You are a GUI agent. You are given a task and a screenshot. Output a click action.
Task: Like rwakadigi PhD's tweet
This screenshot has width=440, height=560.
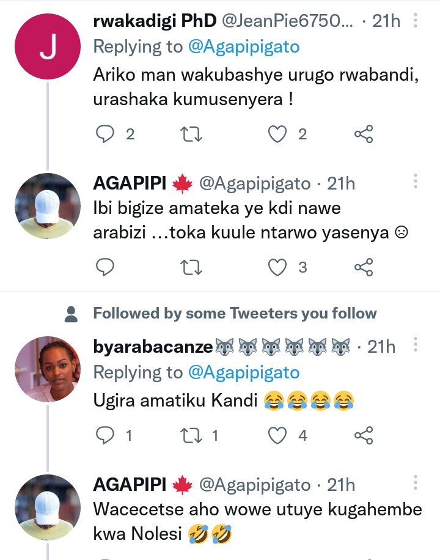coord(278,134)
